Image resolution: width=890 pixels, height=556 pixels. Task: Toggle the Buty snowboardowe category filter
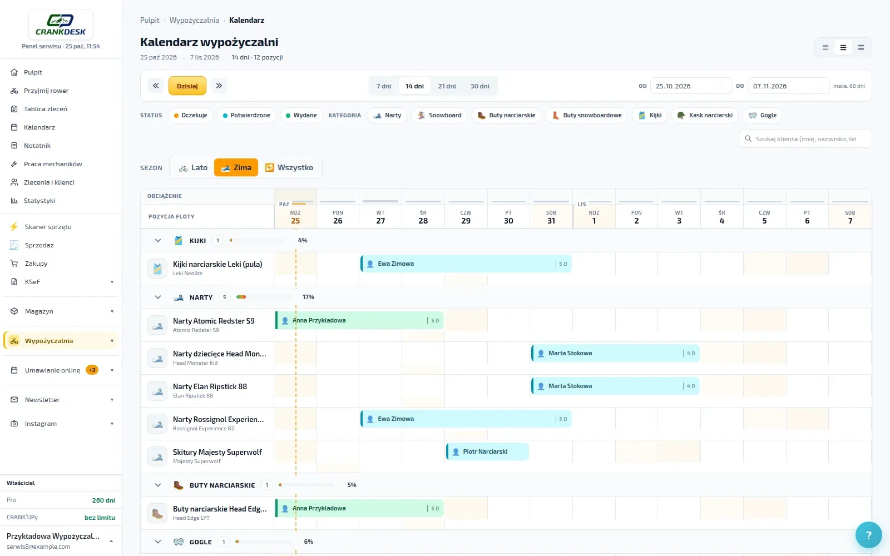point(587,116)
